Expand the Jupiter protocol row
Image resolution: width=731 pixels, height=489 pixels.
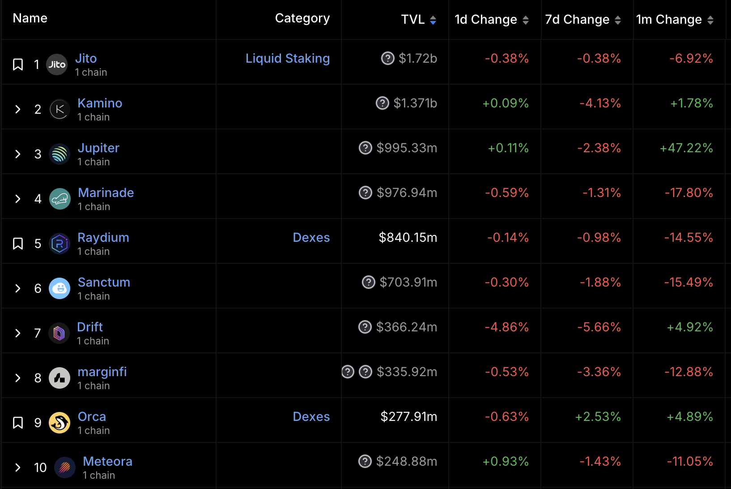pyautogui.click(x=18, y=154)
